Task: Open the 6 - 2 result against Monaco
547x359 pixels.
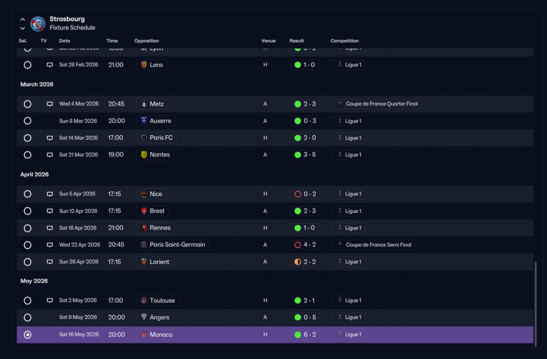Action: [x=305, y=335]
